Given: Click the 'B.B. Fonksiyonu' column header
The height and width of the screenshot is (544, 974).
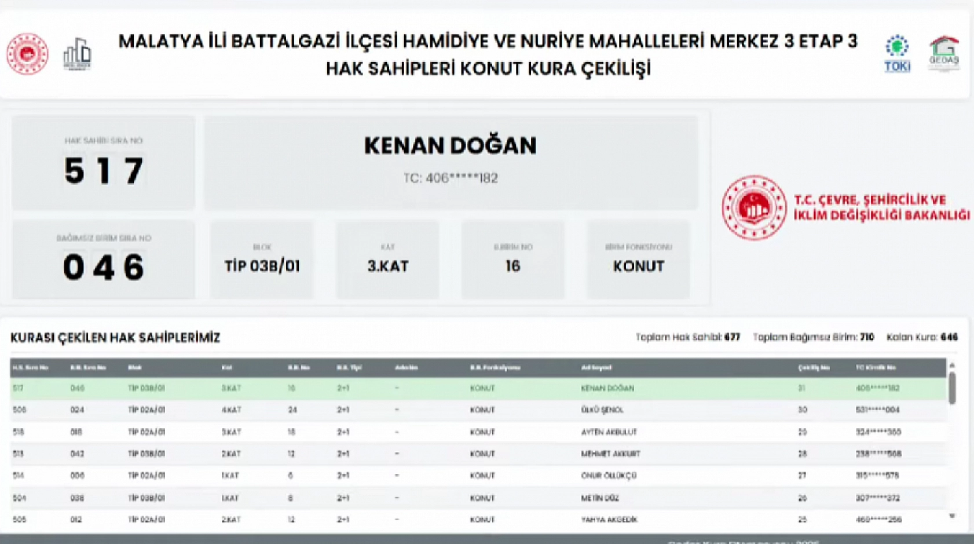Looking at the screenshot, I should [495, 367].
